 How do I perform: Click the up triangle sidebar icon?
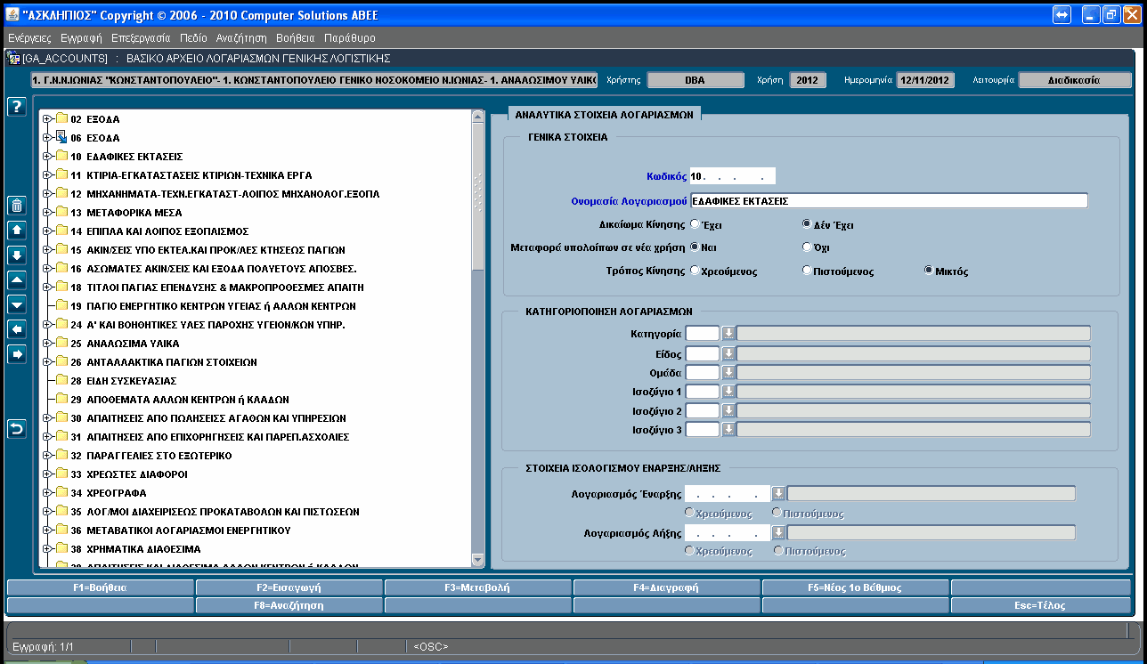(x=16, y=280)
